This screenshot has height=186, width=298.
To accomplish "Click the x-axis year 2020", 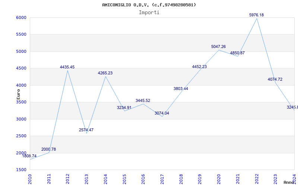I will tap(219, 179).
